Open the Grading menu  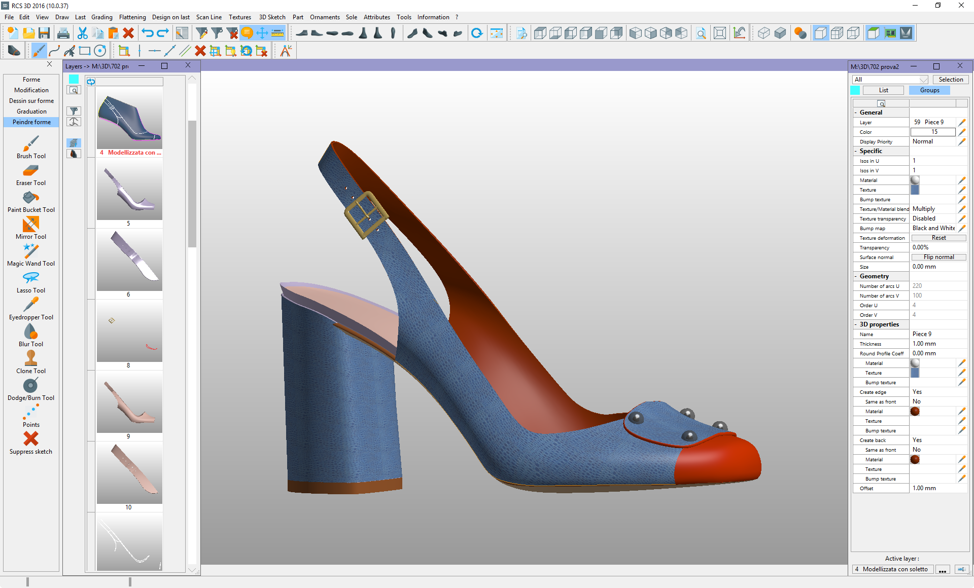click(102, 17)
